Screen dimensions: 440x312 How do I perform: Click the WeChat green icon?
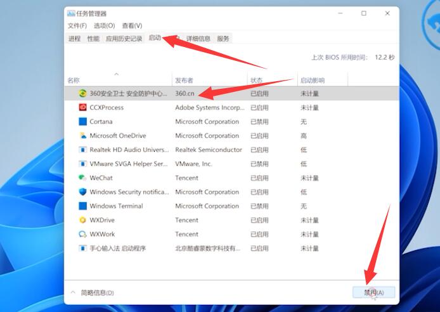click(x=82, y=178)
